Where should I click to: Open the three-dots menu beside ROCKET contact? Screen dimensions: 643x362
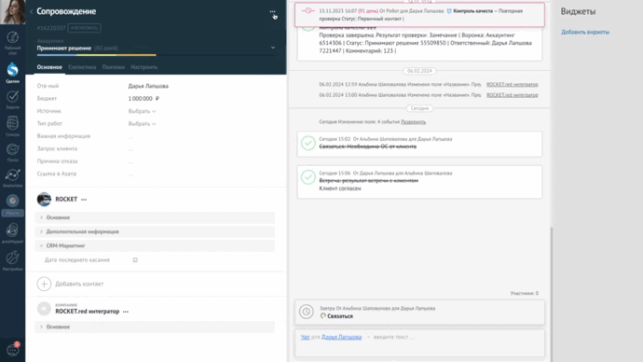click(84, 200)
